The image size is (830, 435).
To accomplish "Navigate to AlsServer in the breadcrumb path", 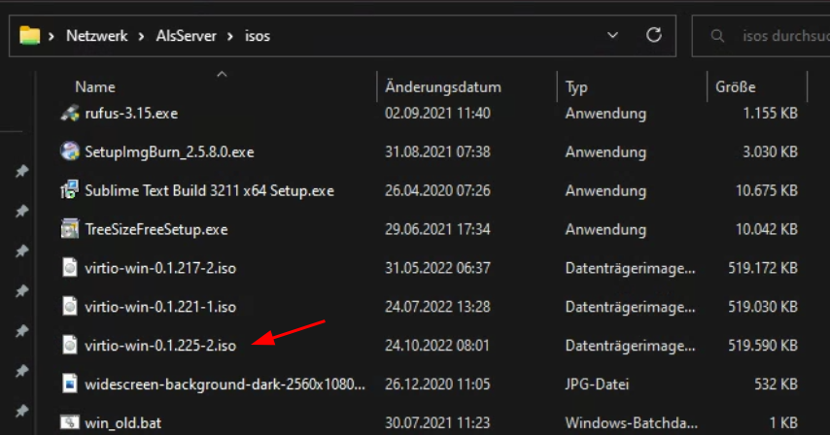I will click(x=186, y=36).
